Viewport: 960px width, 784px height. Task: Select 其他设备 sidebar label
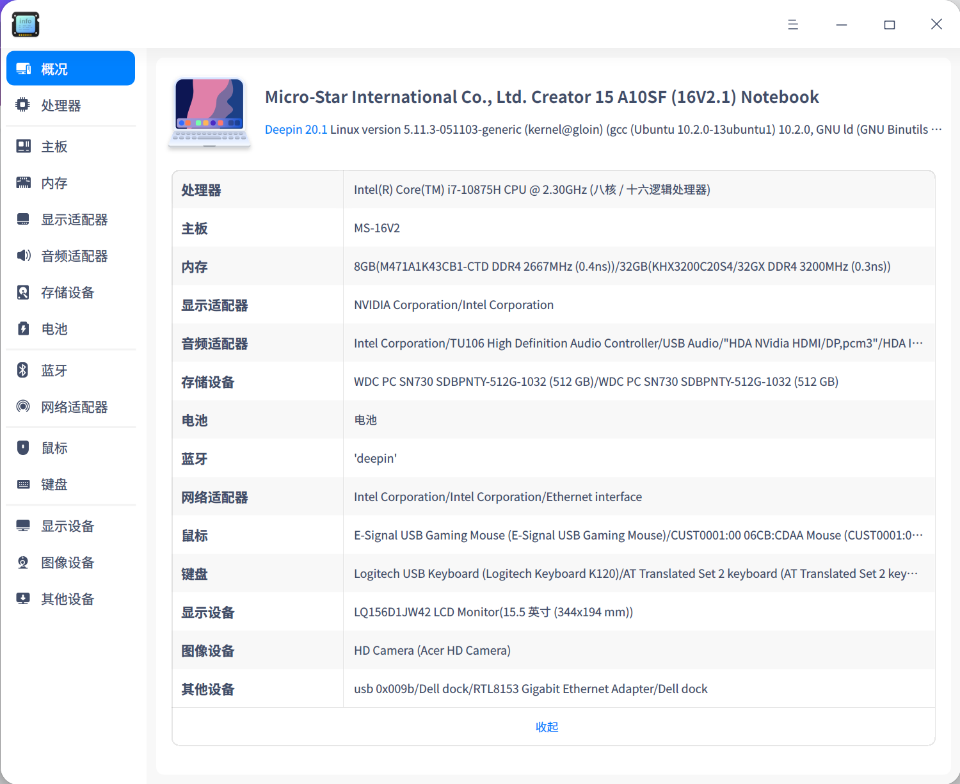pyautogui.click(x=68, y=599)
